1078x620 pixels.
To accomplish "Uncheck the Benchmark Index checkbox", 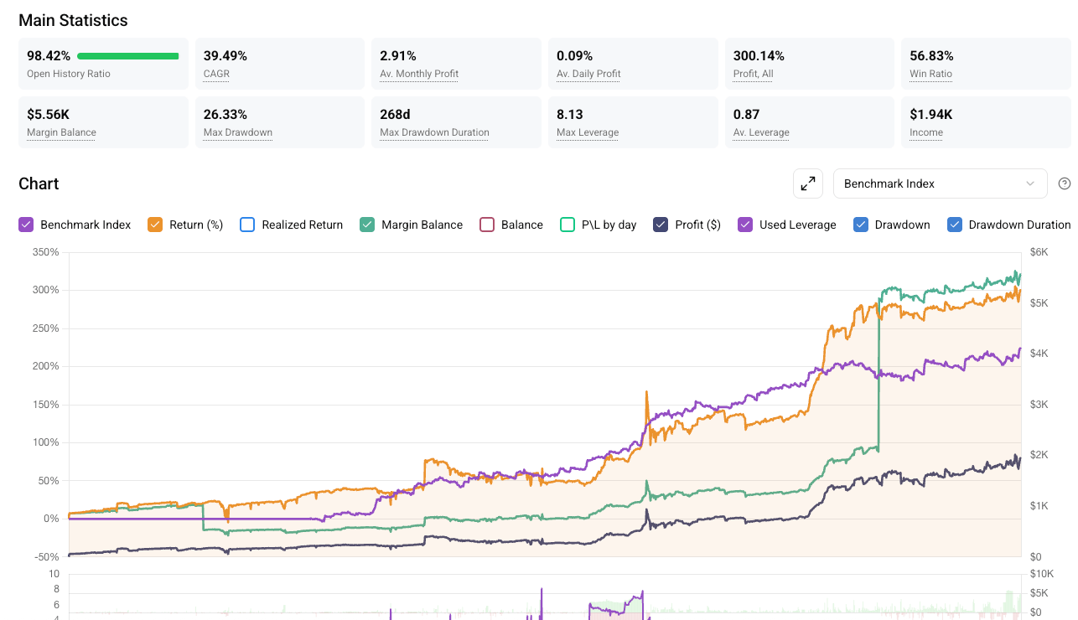I will point(26,225).
